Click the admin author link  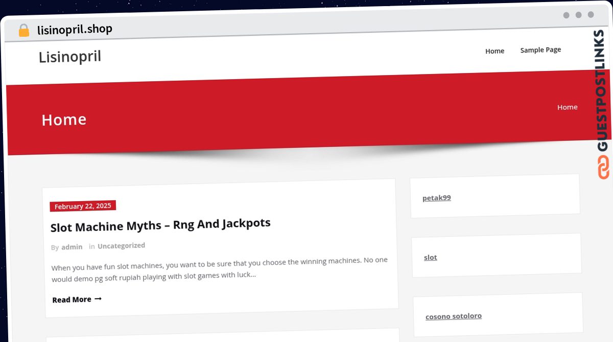pyautogui.click(x=72, y=247)
